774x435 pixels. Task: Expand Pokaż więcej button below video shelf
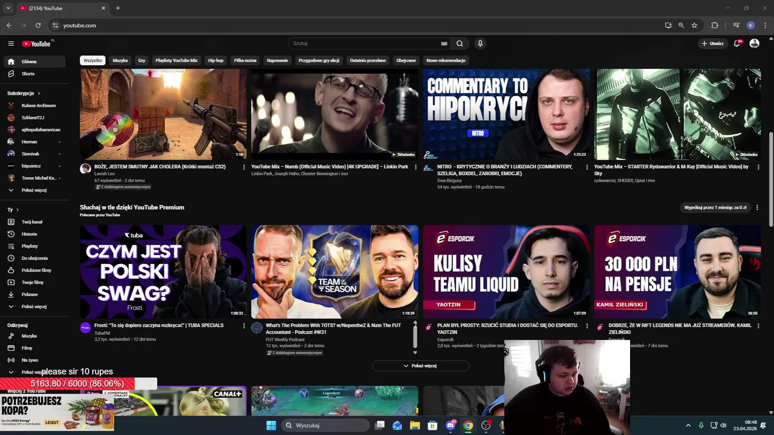point(420,366)
